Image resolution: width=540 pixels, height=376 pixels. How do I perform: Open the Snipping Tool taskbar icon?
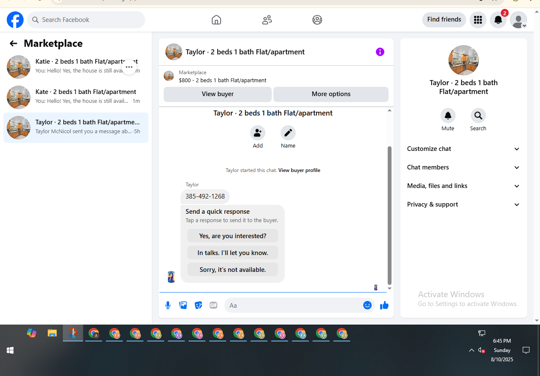coord(73,333)
